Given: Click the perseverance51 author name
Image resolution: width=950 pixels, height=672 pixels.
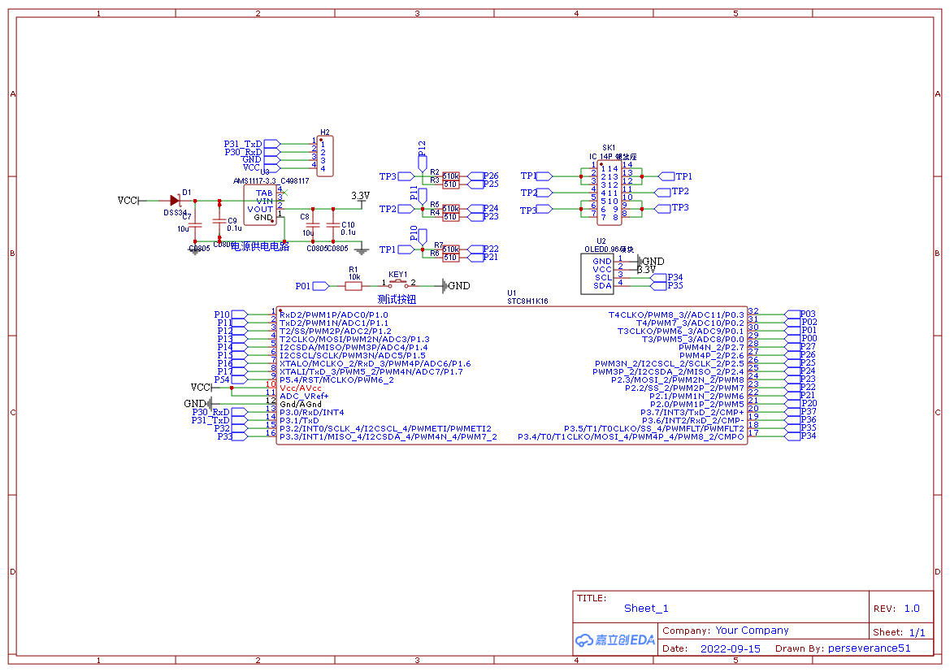Looking at the screenshot, I should (870, 648).
